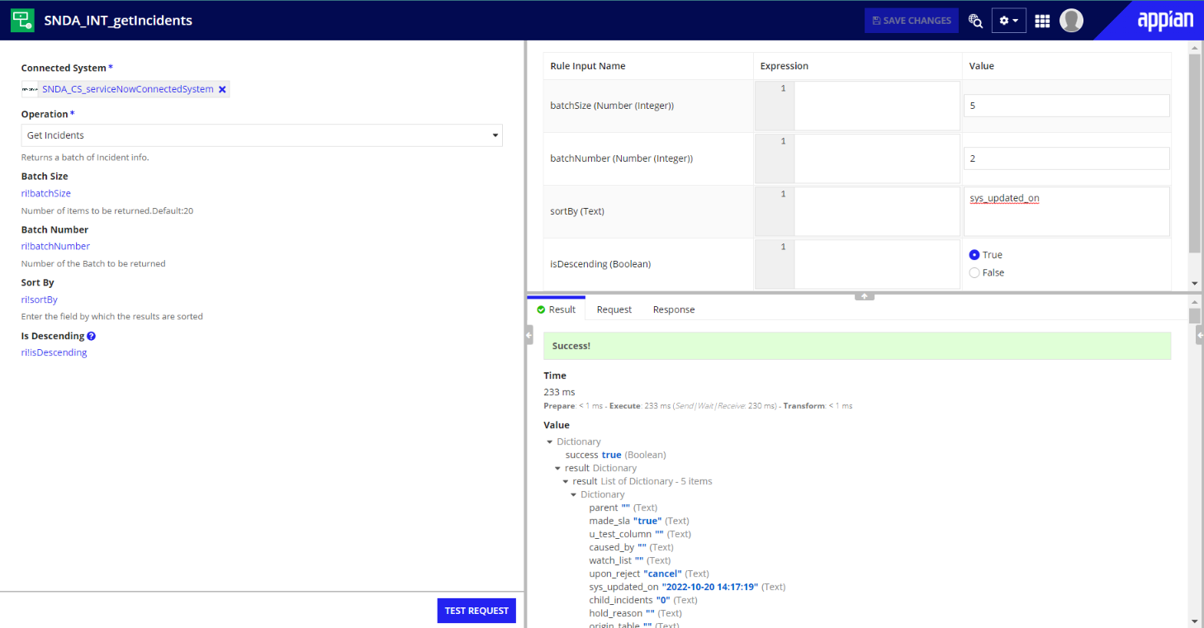Click the sys_updated_on timestamp row
The image size is (1204, 628).
pyautogui.click(x=687, y=587)
